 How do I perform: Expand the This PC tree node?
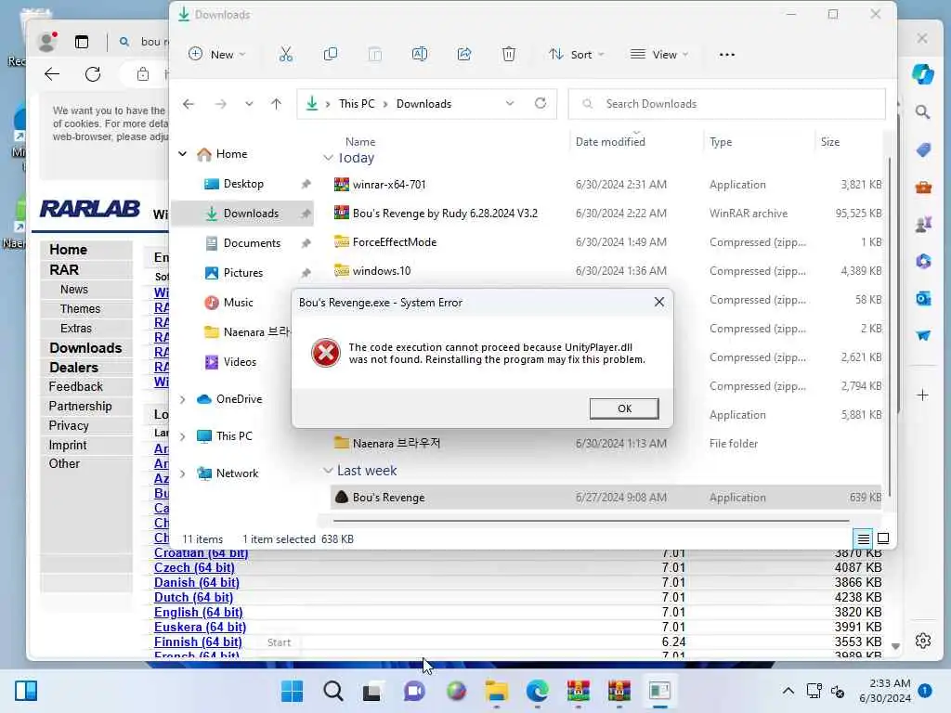click(x=183, y=436)
